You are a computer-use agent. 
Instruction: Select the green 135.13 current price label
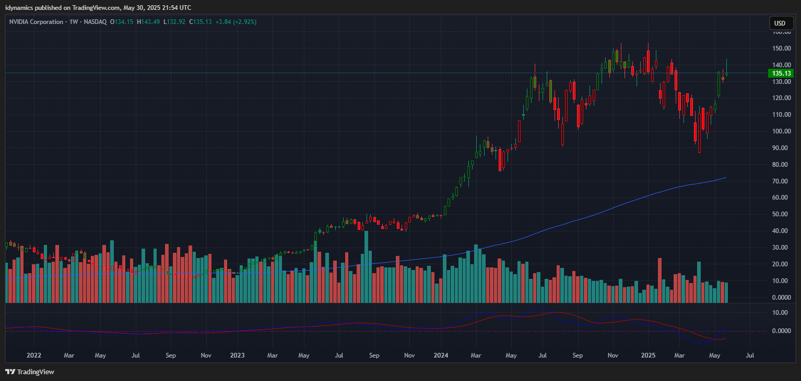781,73
